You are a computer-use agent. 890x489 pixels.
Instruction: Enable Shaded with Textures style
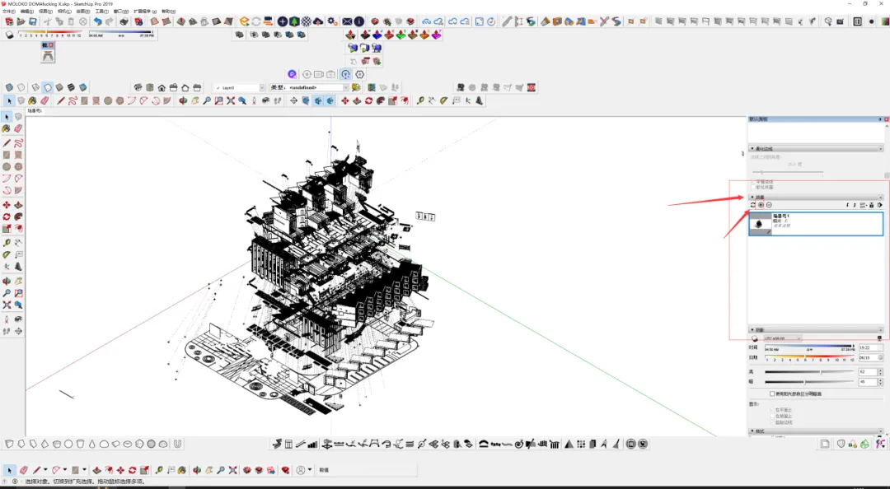[71, 87]
